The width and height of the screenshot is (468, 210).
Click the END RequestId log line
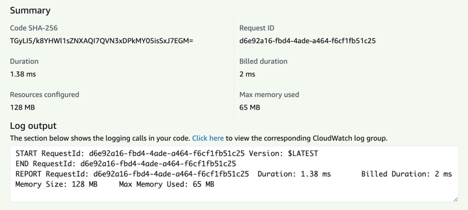126,164
